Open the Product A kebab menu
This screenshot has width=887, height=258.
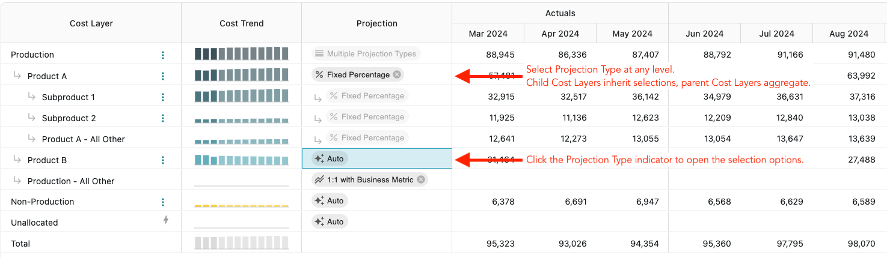pyautogui.click(x=163, y=76)
